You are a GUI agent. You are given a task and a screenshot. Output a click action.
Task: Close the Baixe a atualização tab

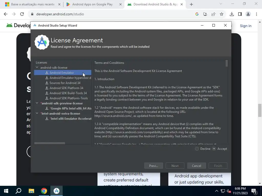tap(59, 5)
